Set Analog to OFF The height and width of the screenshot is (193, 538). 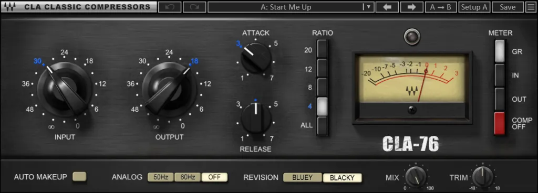tap(214, 177)
